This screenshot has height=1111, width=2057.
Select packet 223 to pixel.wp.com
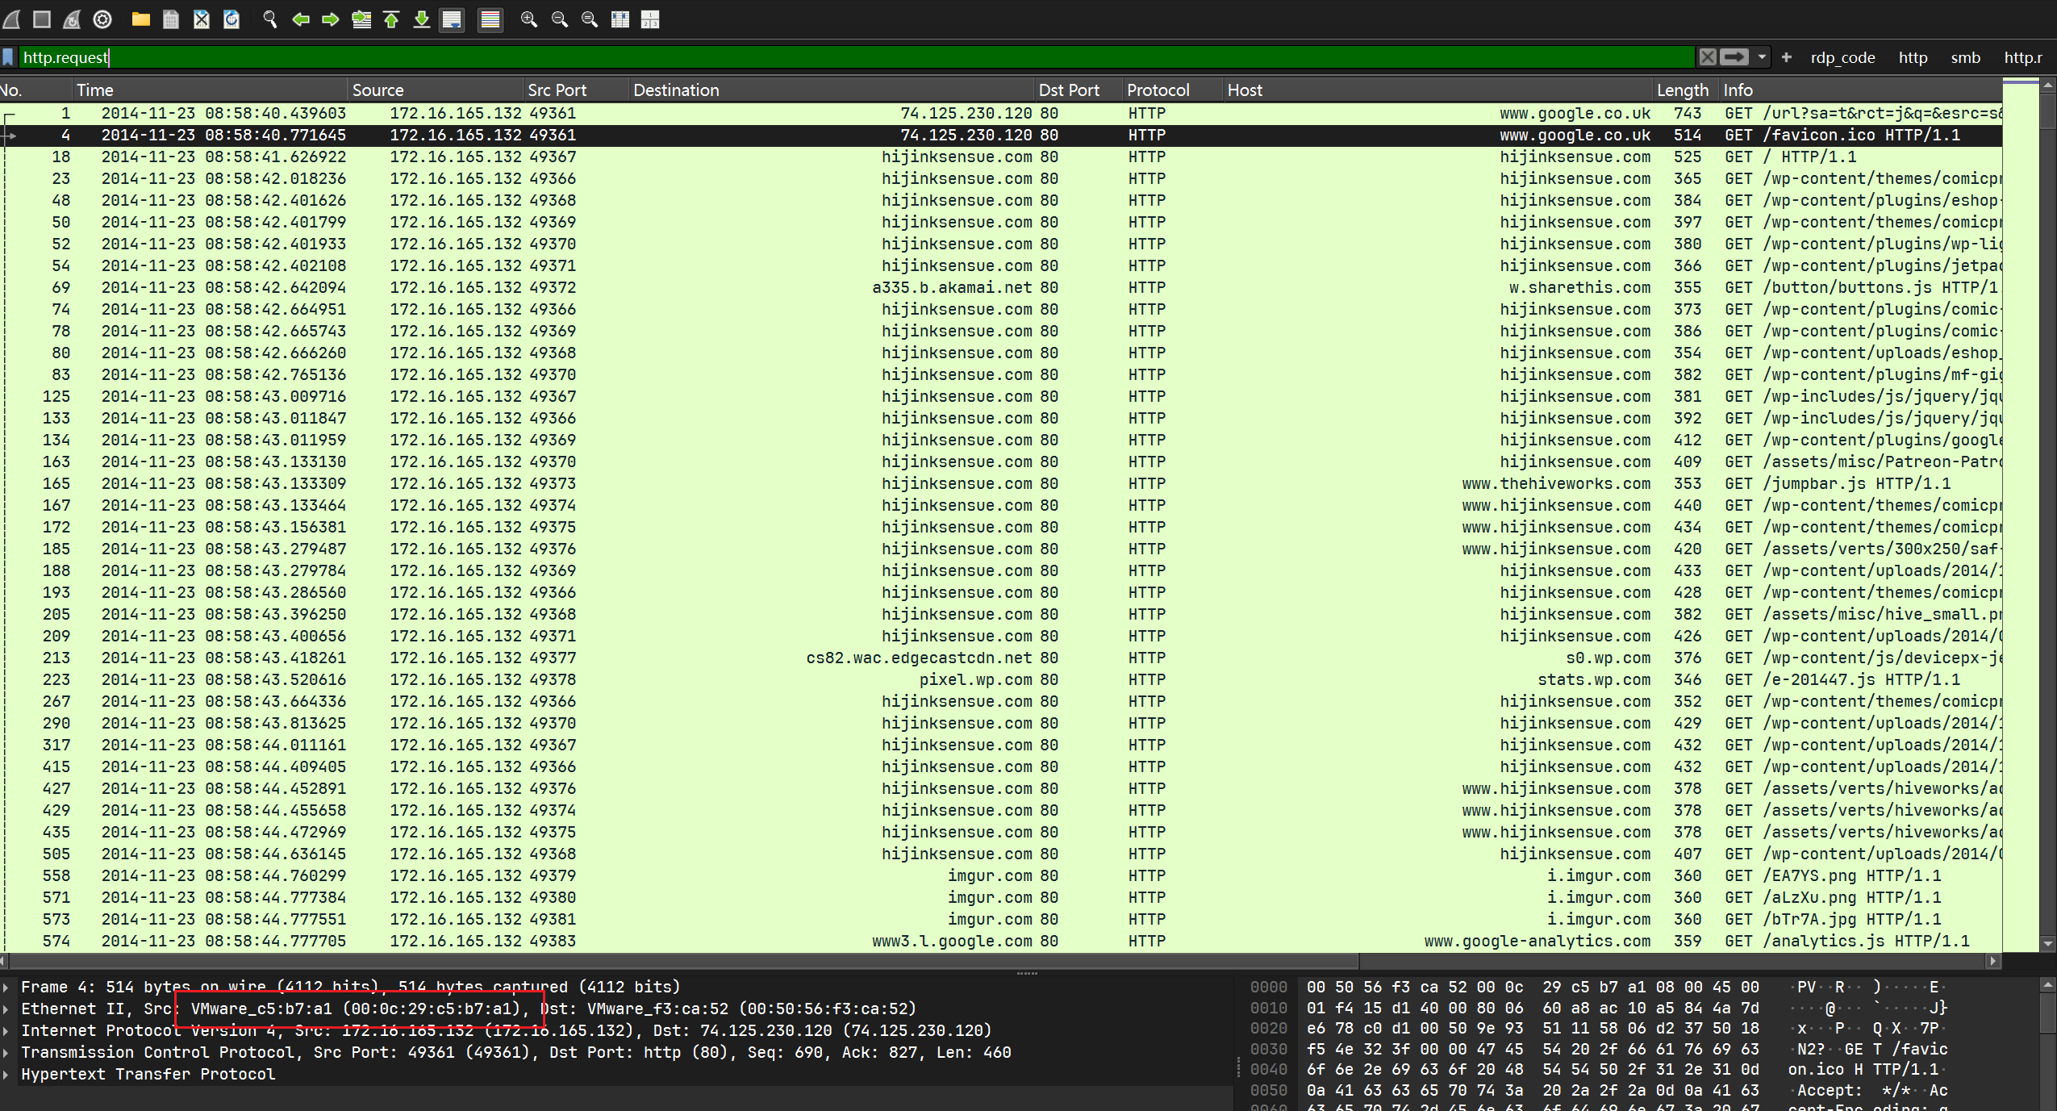[1001, 679]
